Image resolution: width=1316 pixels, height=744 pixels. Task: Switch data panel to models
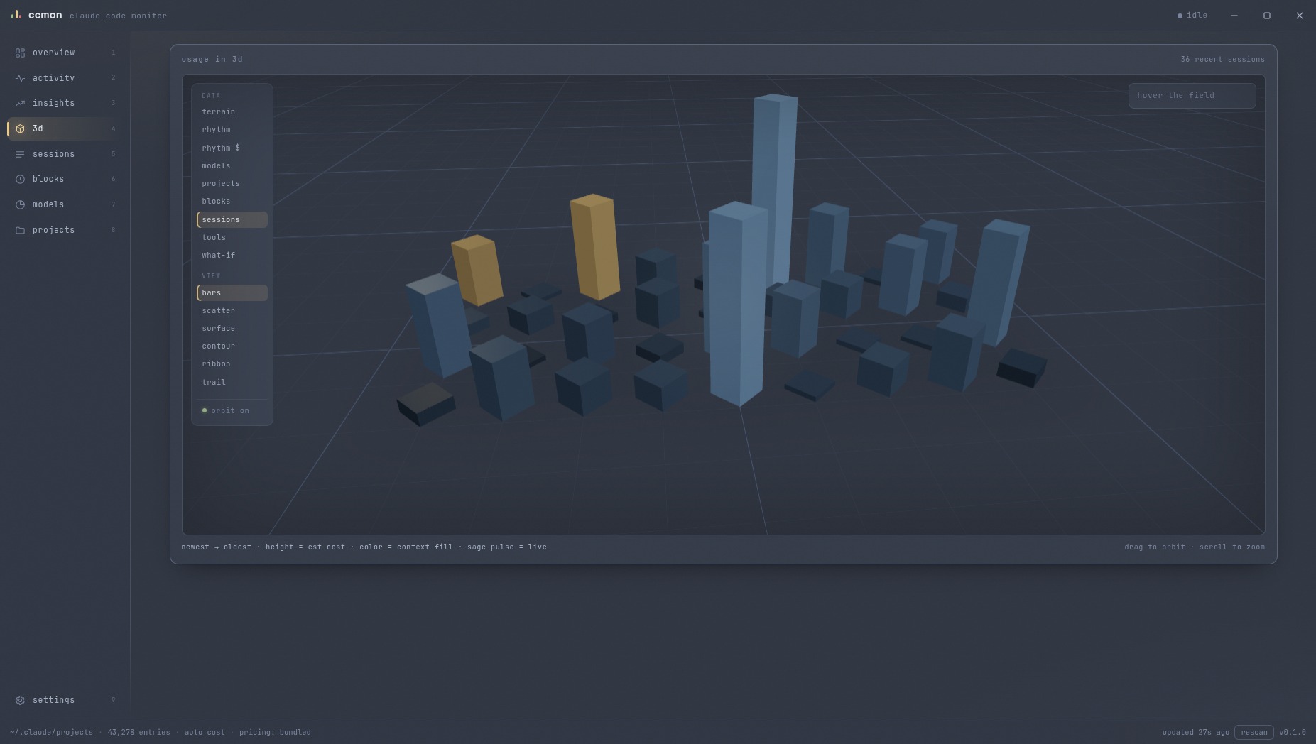tap(232, 165)
